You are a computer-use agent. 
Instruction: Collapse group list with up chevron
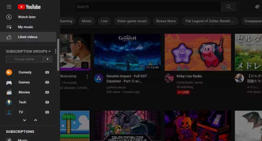(35, 120)
